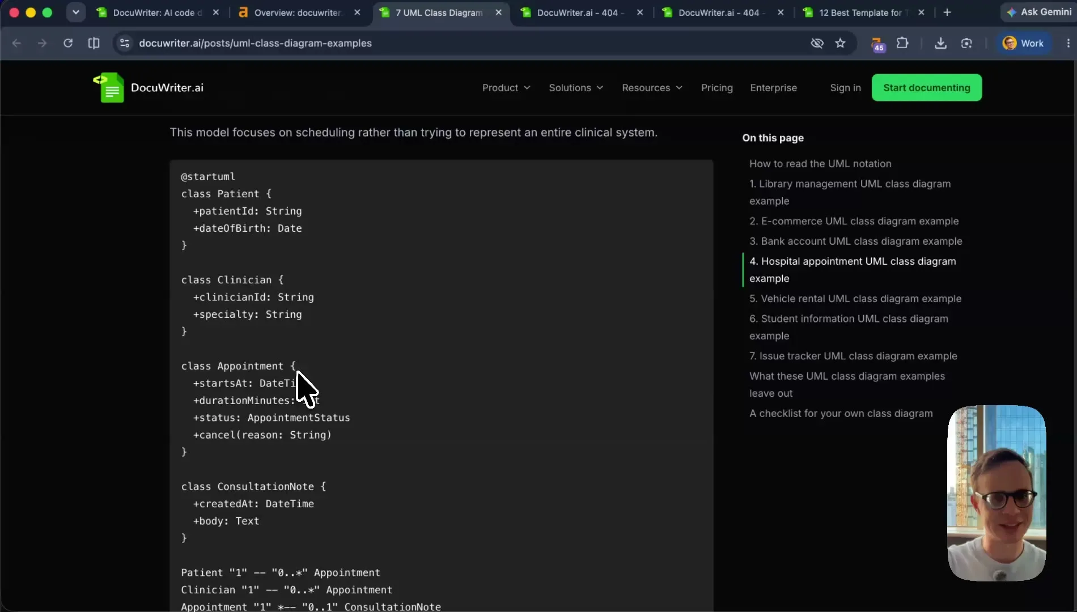This screenshot has width=1077, height=612.
Task: Jump to E-commerce UML class diagram example
Action: coord(854,221)
